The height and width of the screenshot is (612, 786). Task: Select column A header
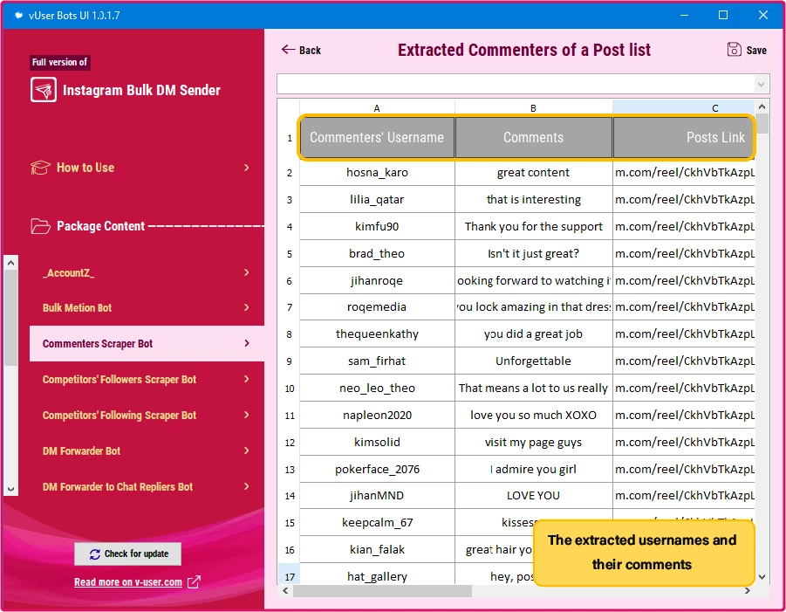click(377, 108)
